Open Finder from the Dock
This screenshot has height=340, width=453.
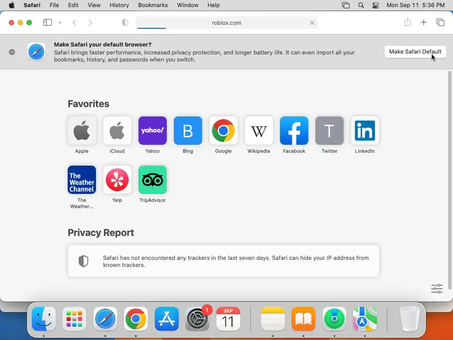coord(44,319)
